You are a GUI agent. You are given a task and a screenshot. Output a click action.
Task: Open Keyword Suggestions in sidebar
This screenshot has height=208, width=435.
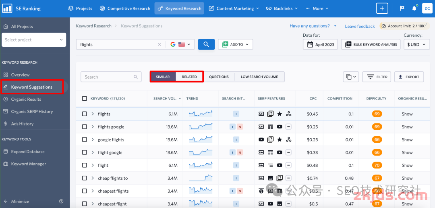(32, 87)
